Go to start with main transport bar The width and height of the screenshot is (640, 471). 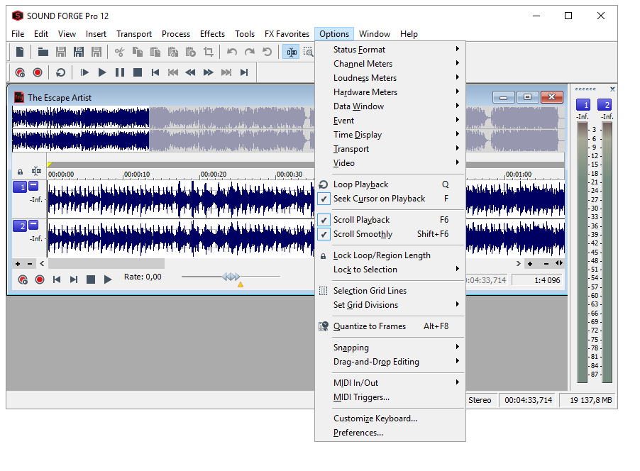[155, 72]
